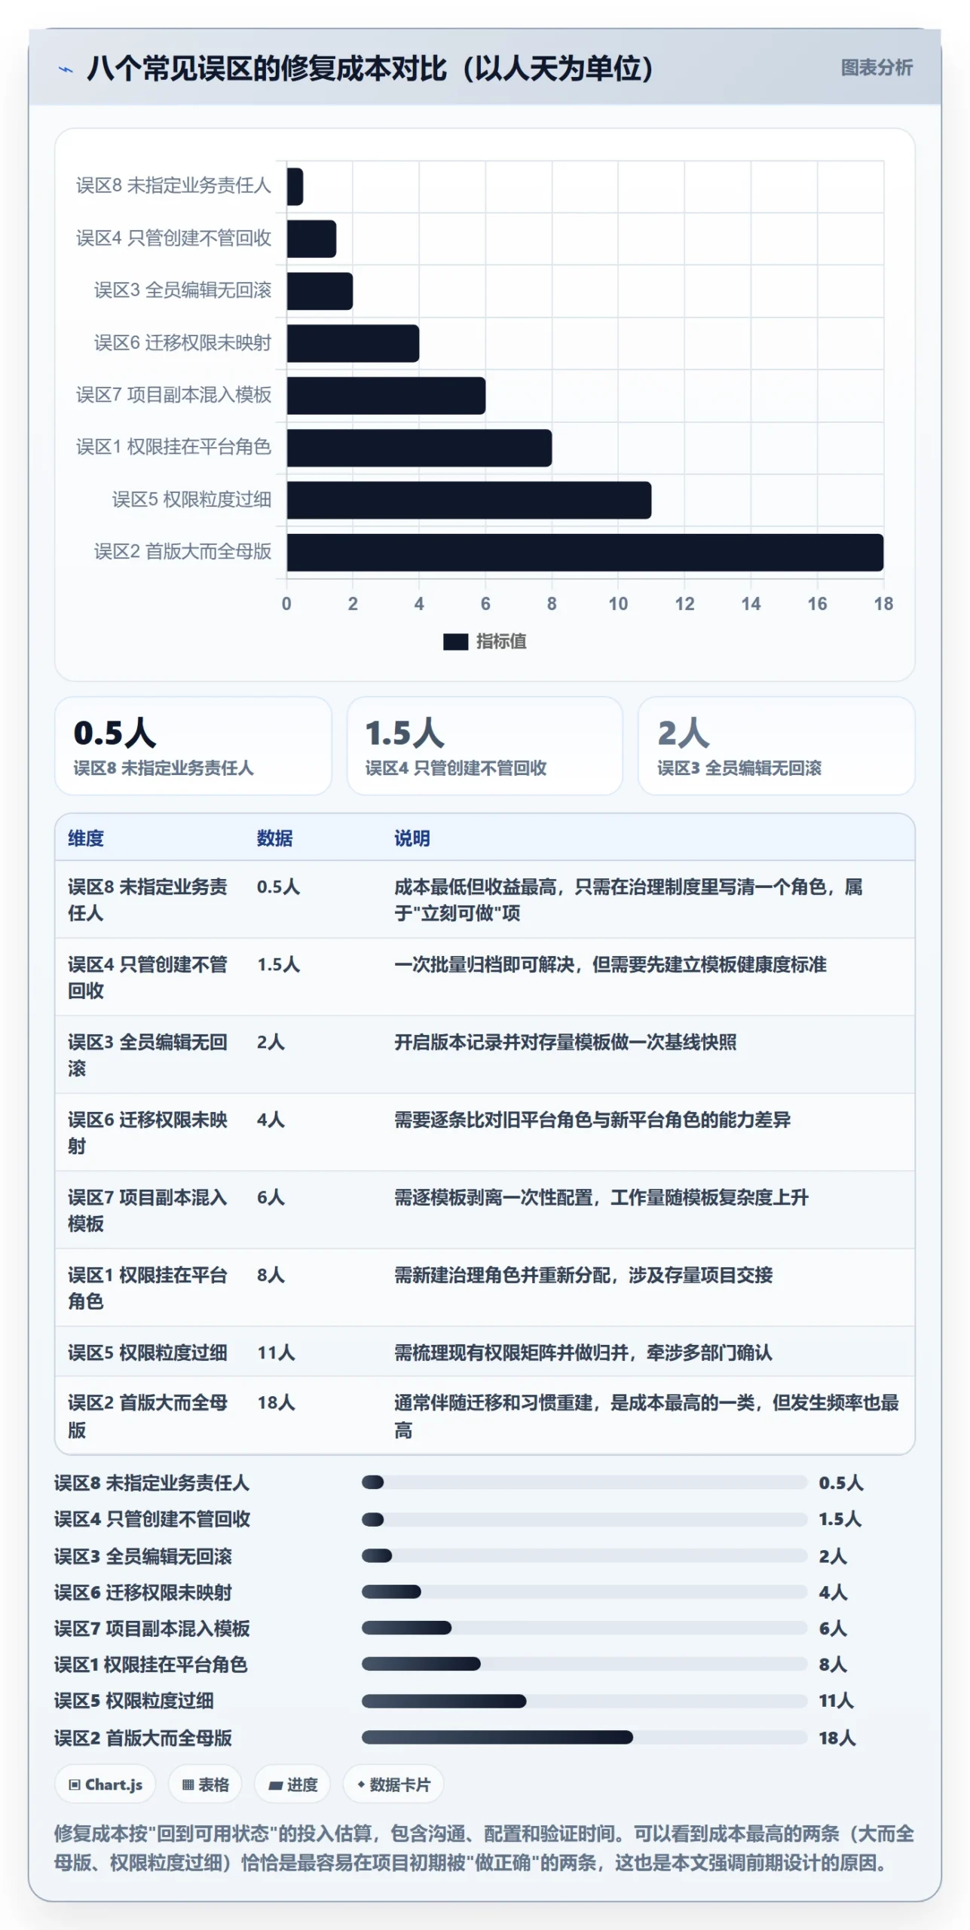Click the 说明 column header
The image size is (970, 1930).
412,838
